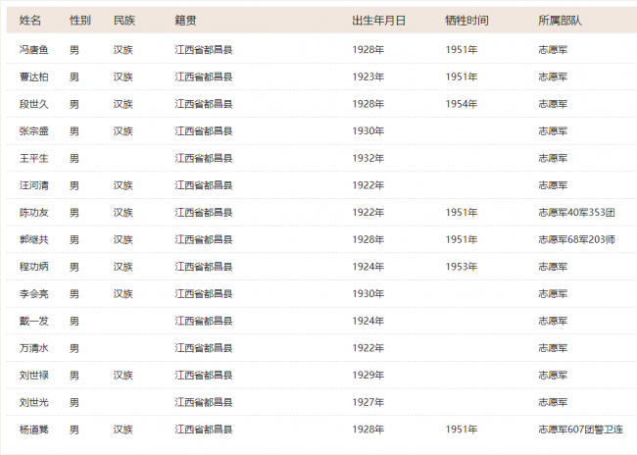Click the 牺牲时间 column header
Image resolution: width=637 pixels, height=455 pixels.
pos(466,20)
